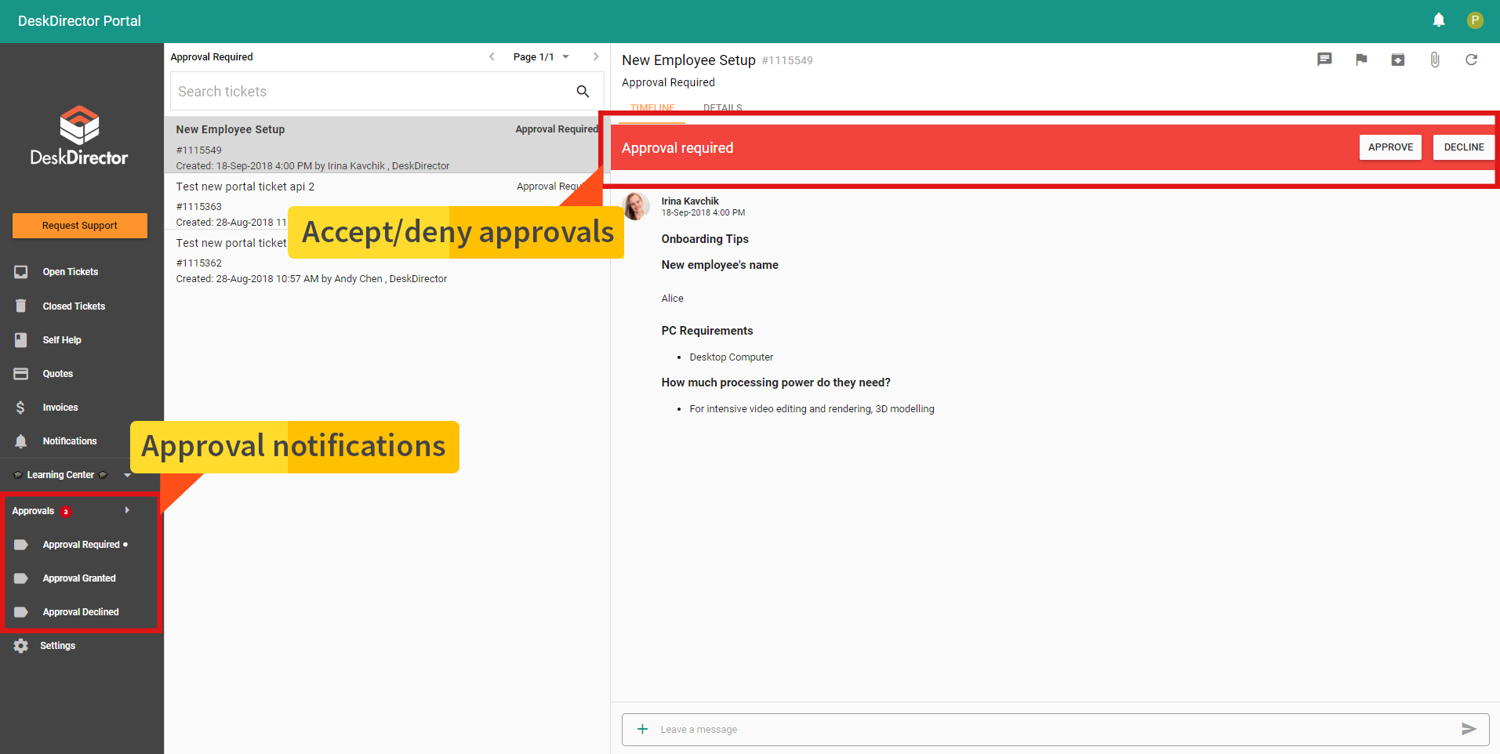
Task: Select the TIMELINE tab
Action: (x=652, y=107)
